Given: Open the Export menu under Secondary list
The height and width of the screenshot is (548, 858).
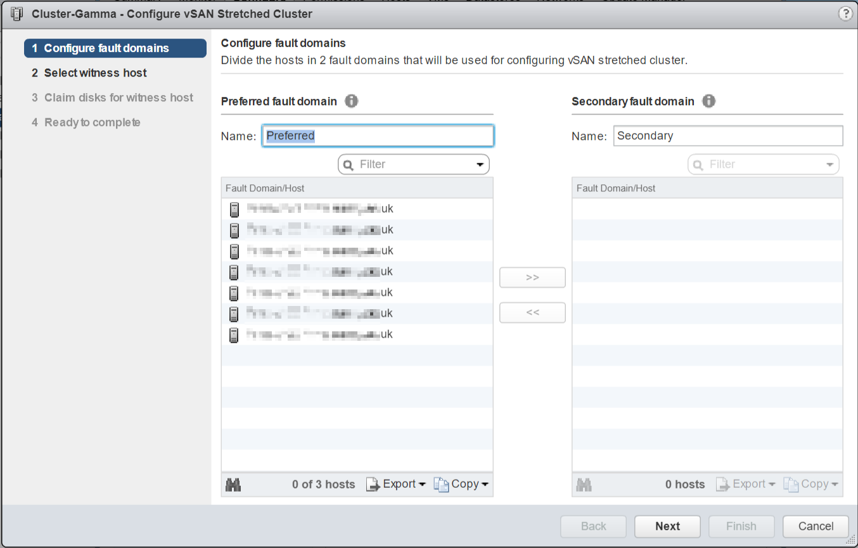Looking at the screenshot, I should tap(746, 485).
